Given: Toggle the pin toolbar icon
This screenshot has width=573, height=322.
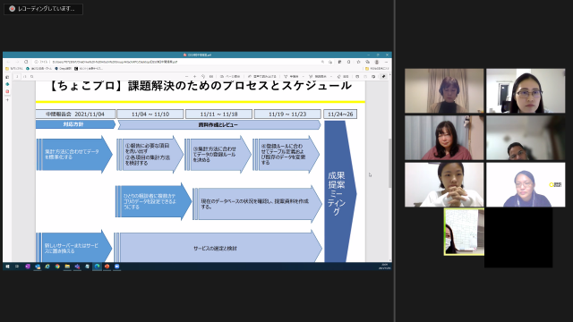Looking at the screenshot, I should [383, 76].
